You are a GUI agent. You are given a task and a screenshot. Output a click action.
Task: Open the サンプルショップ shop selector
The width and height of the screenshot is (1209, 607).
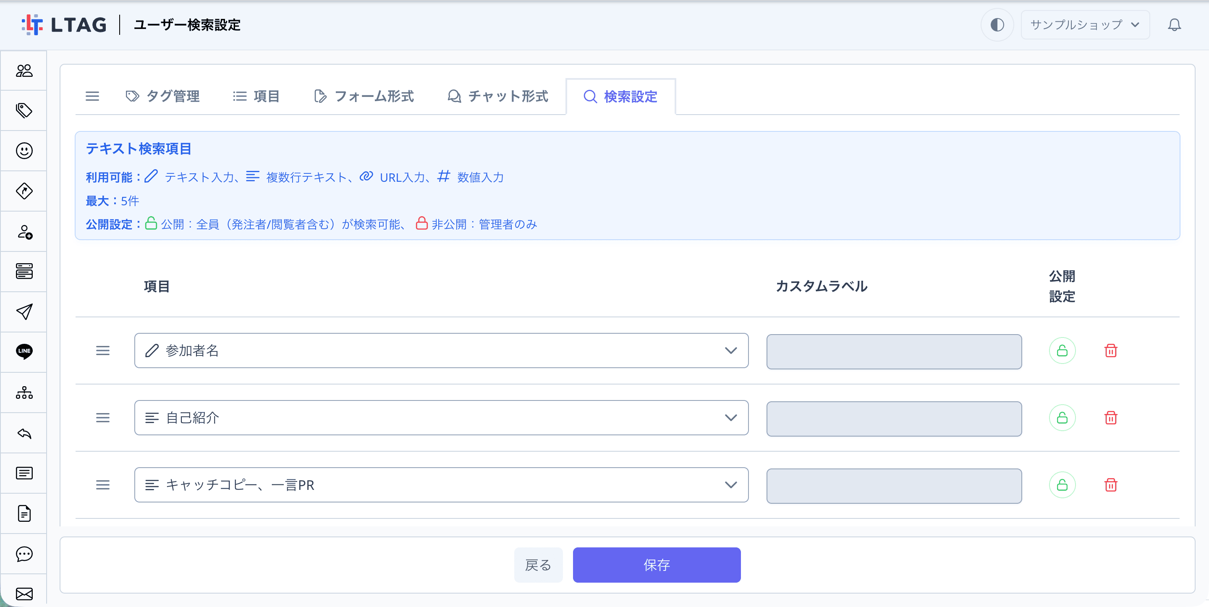[1085, 25]
